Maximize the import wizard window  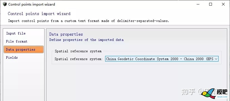point(211,4)
